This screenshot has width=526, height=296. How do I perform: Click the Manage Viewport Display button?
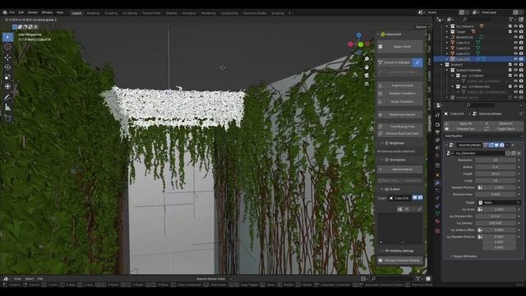(400, 260)
